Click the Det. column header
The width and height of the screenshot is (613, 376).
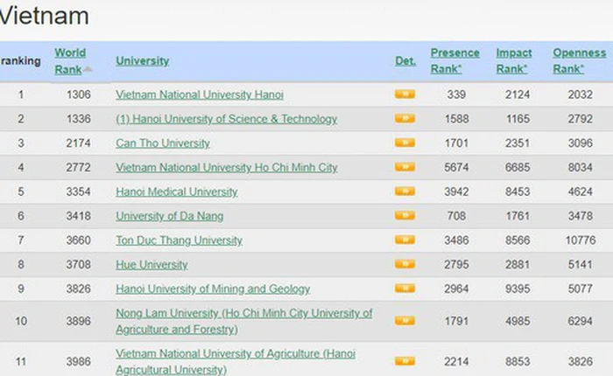coord(405,61)
